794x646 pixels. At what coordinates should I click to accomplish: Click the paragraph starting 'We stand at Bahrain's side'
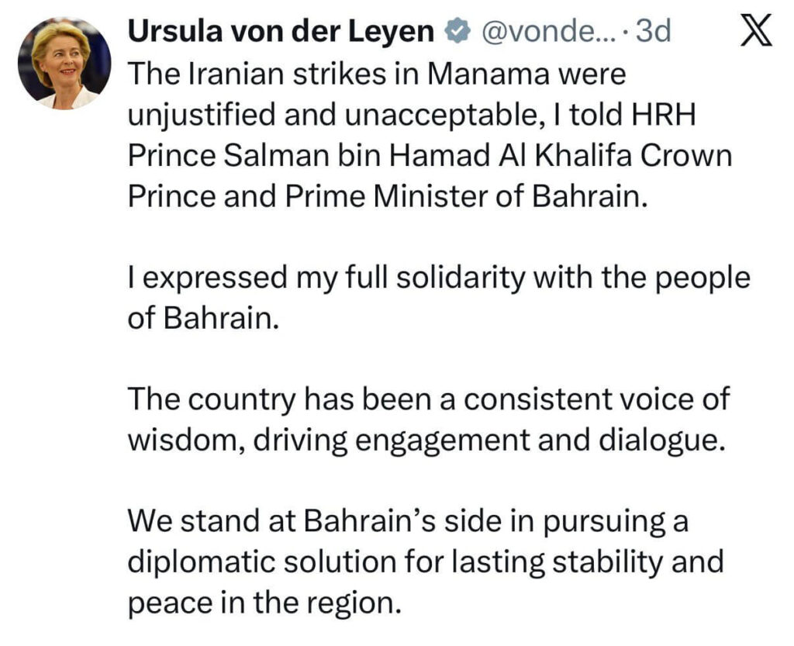click(425, 561)
